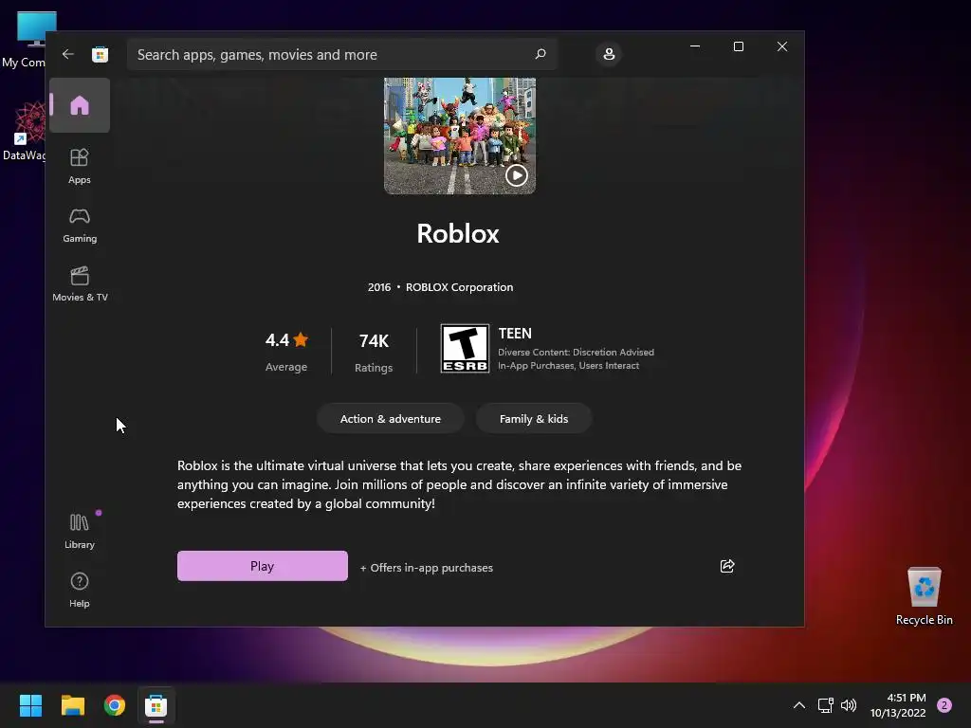Open Help in the sidebar

[80, 590]
